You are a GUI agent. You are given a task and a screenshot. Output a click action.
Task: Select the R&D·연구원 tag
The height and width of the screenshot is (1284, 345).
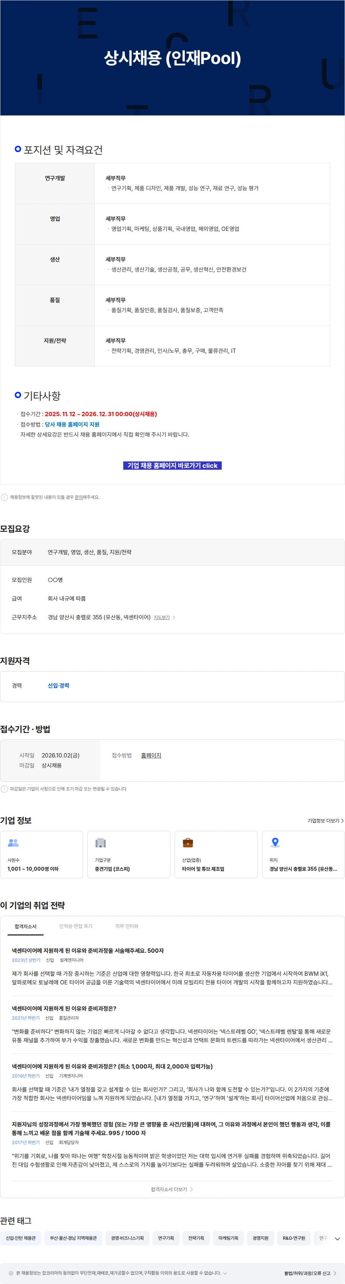tap(294, 1238)
